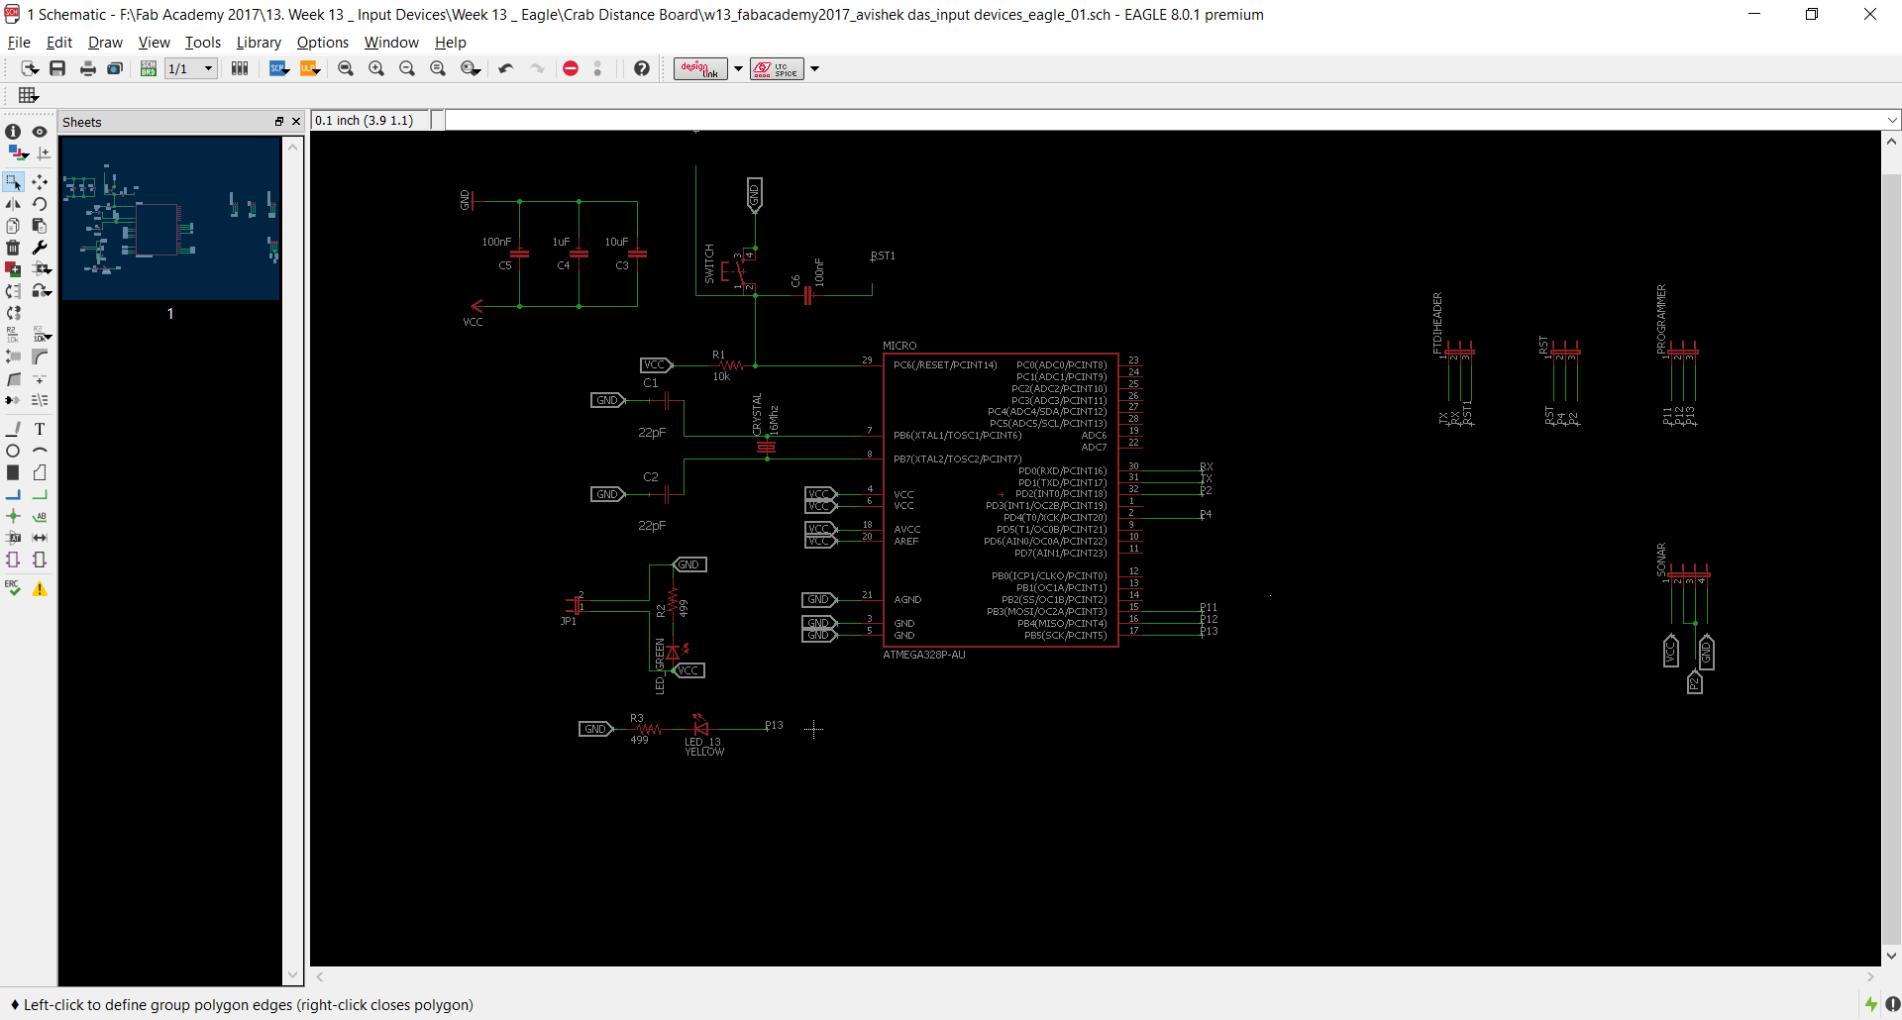Screen dimensions: 1902x1020
Task: Open the Library menu
Action: pyautogui.click(x=259, y=43)
